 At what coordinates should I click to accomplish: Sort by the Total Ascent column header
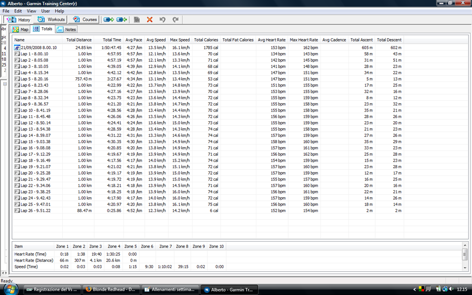[361, 40]
